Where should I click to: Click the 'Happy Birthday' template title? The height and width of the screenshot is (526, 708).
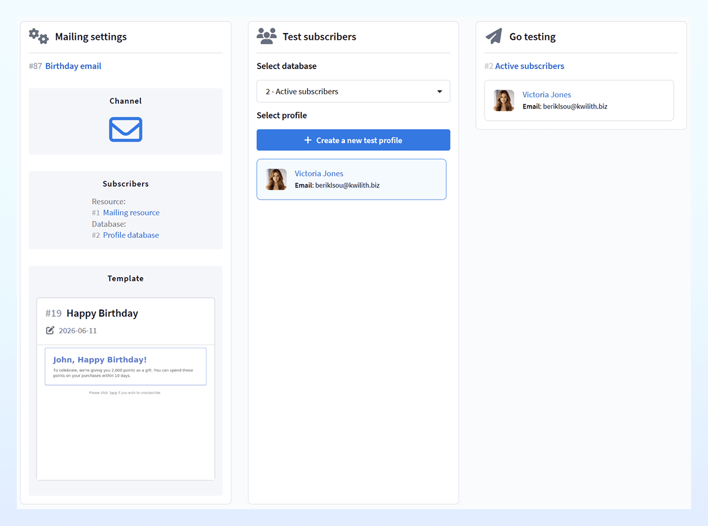pos(102,313)
